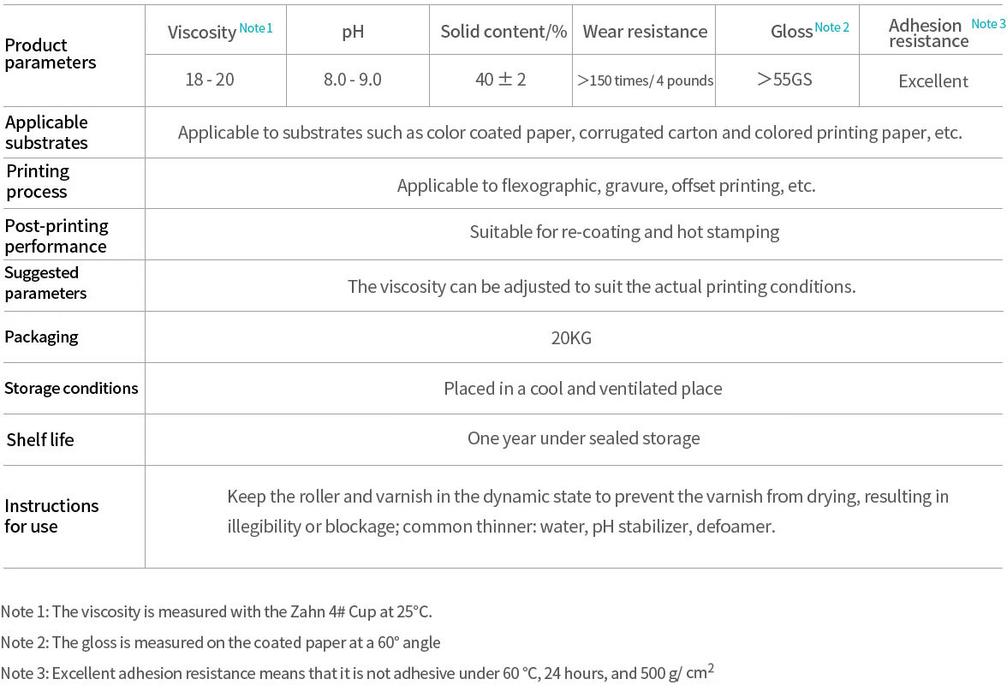Click the Adhesion resistance column header

click(x=928, y=33)
